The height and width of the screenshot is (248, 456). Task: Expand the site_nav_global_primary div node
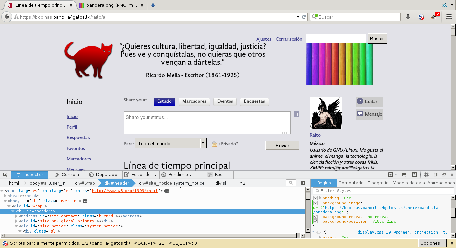coord(16,221)
